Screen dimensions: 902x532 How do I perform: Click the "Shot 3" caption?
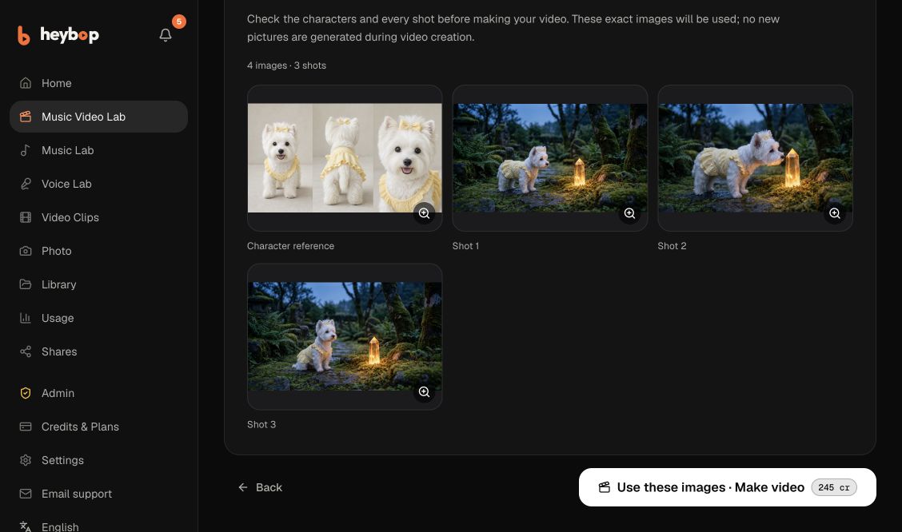261,425
